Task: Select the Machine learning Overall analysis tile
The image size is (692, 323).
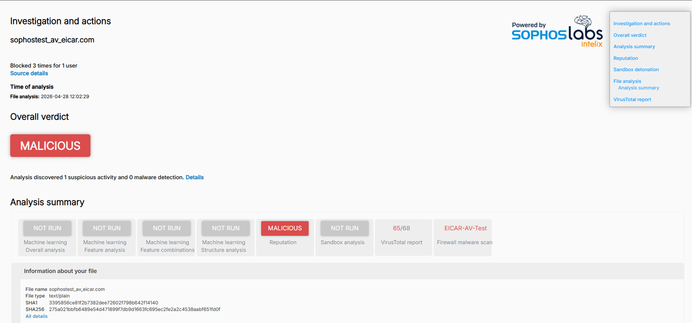Action: pos(47,238)
